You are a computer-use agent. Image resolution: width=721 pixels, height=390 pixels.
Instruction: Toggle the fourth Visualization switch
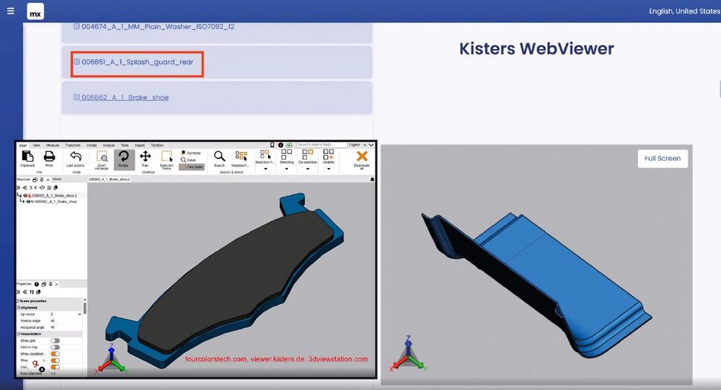click(x=56, y=360)
